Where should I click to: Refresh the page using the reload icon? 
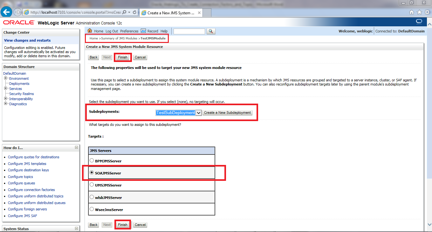pyautogui.click(x=135, y=12)
